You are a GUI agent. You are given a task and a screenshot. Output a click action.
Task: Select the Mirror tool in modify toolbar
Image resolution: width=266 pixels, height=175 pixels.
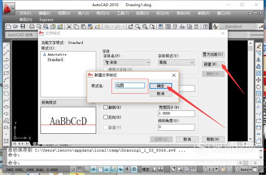click(259, 59)
